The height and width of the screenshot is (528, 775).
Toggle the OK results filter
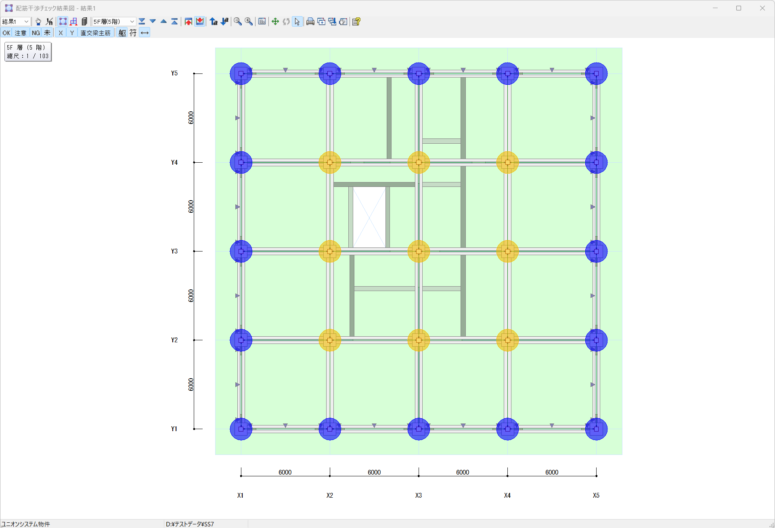6,33
